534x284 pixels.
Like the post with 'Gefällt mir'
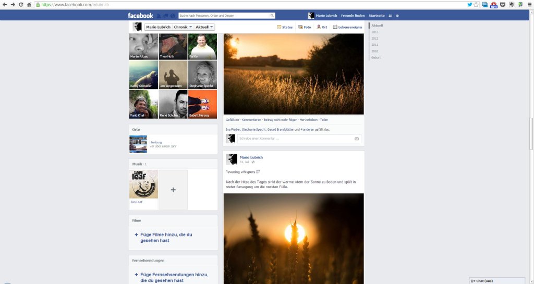click(233, 120)
